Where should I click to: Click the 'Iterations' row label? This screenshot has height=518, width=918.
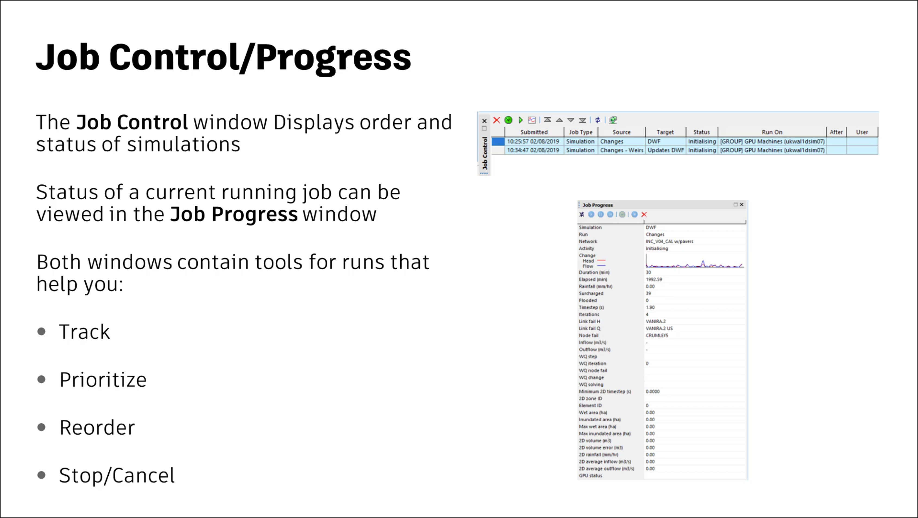tap(589, 315)
